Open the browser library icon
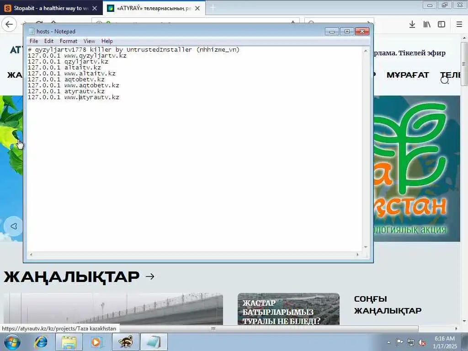This screenshot has height=351, width=468. click(427, 25)
